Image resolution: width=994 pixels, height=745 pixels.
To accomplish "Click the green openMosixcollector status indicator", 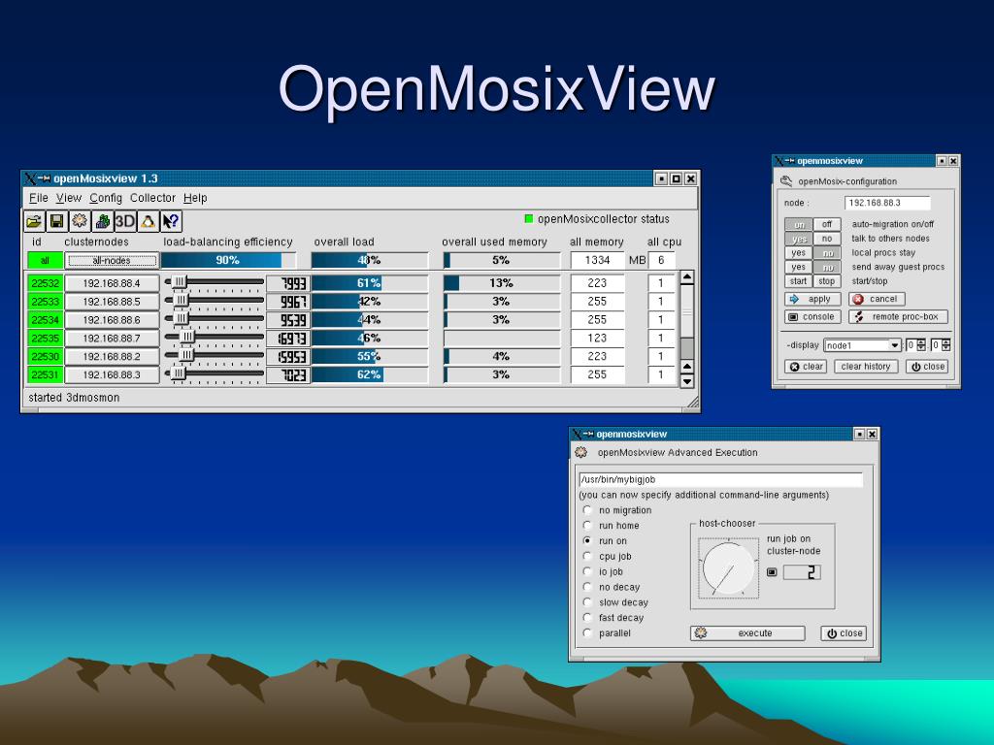I will (x=529, y=219).
